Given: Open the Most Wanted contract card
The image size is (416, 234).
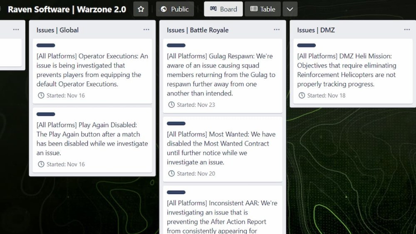Looking at the screenshot, I should tap(222, 148).
